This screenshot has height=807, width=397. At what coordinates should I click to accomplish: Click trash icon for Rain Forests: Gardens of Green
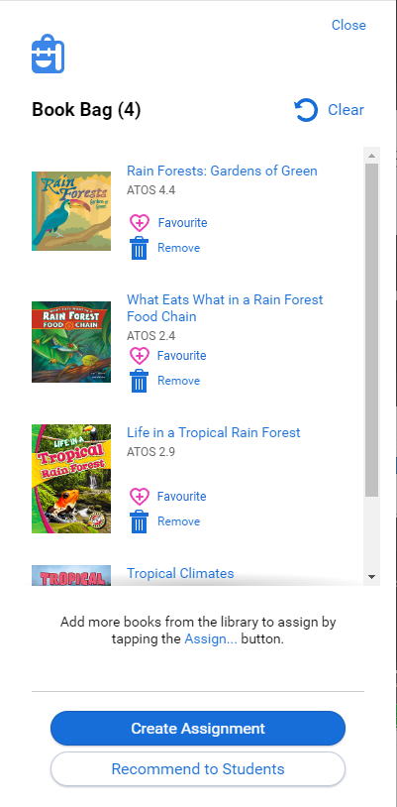tap(139, 248)
